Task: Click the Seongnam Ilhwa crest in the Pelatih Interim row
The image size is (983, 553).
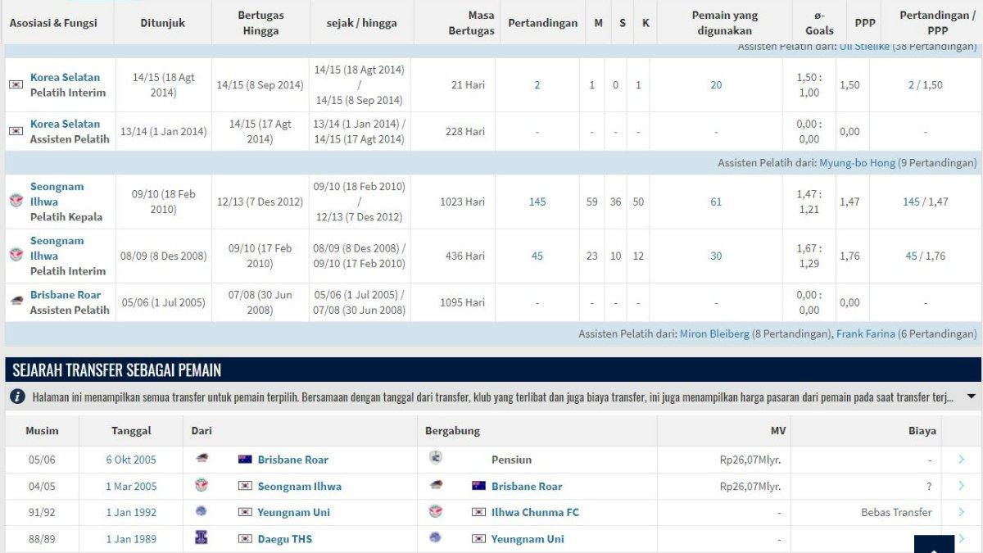Action: [x=16, y=255]
